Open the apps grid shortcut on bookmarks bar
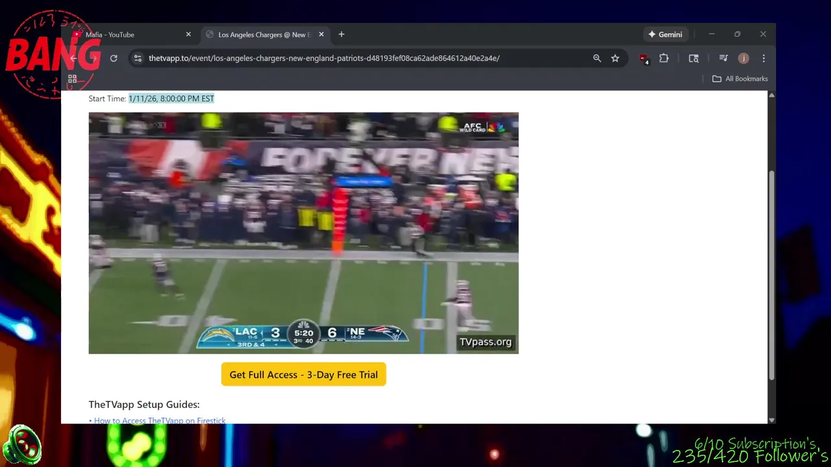 pyautogui.click(x=73, y=78)
